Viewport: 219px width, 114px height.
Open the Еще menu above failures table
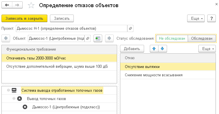(x=207, y=49)
